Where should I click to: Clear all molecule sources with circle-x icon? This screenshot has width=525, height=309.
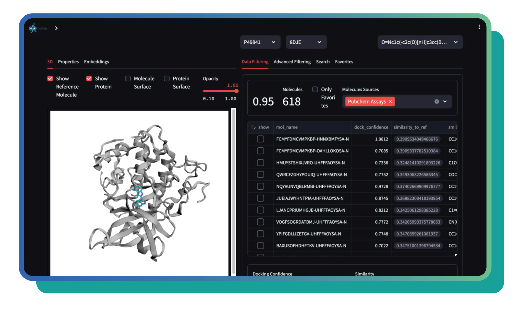click(437, 102)
